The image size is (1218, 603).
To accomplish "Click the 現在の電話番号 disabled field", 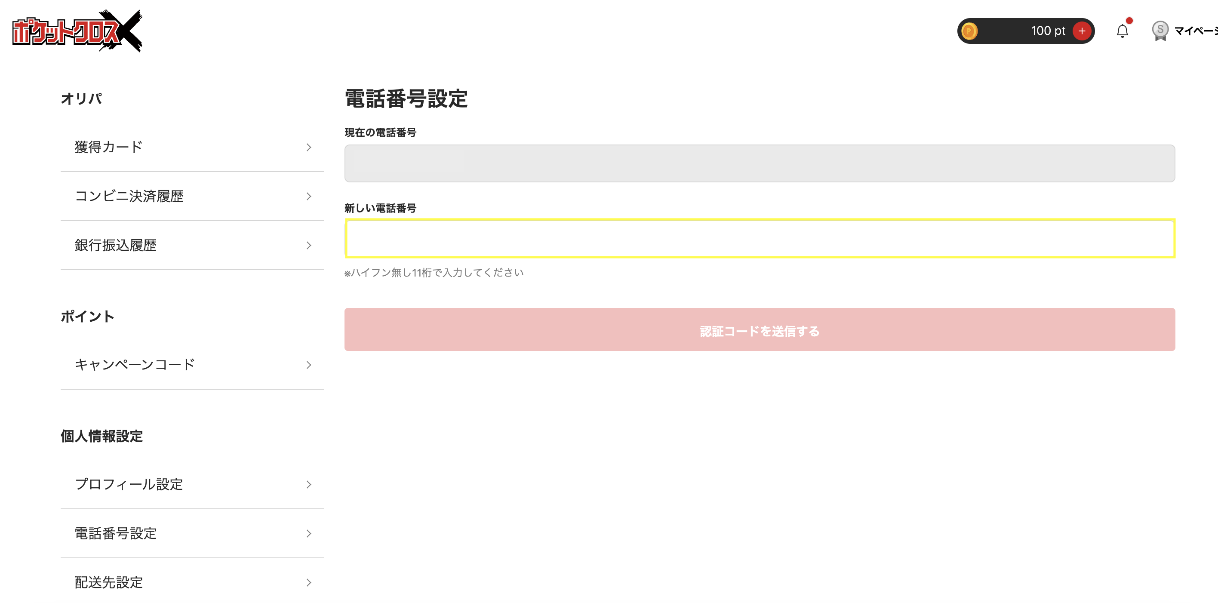I will click(x=760, y=163).
